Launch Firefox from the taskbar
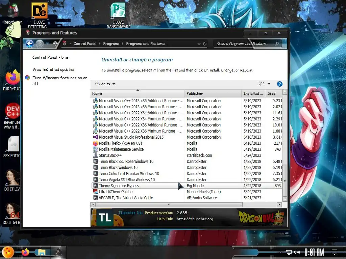Screen dimensions: 346x259 coord(25,252)
